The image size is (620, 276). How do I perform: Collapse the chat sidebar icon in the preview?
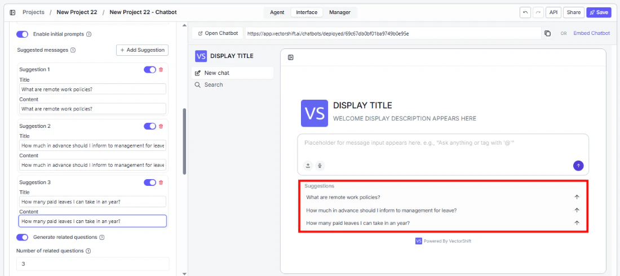pyautogui.click(x=291, y=57)
